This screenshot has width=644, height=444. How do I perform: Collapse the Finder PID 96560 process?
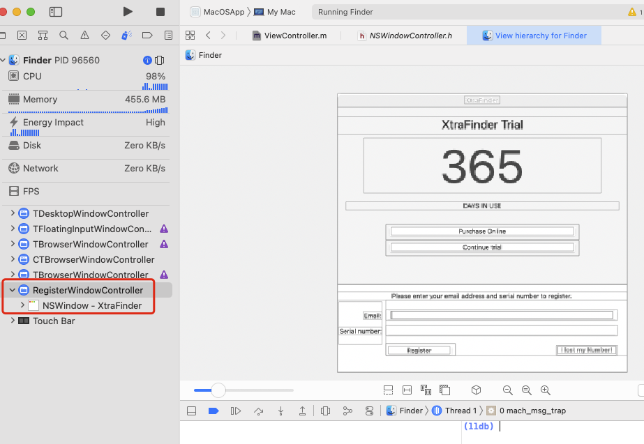(3, 61)
